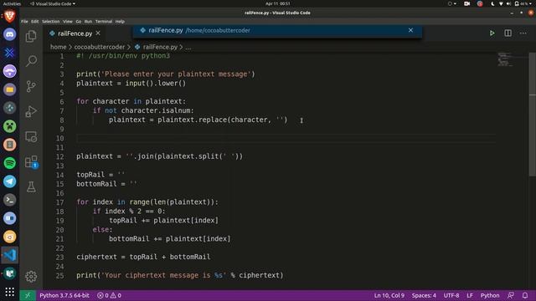Click the Ln 10, Col 9 position
The image size is (536, 301).
click(x=389, y=295)
